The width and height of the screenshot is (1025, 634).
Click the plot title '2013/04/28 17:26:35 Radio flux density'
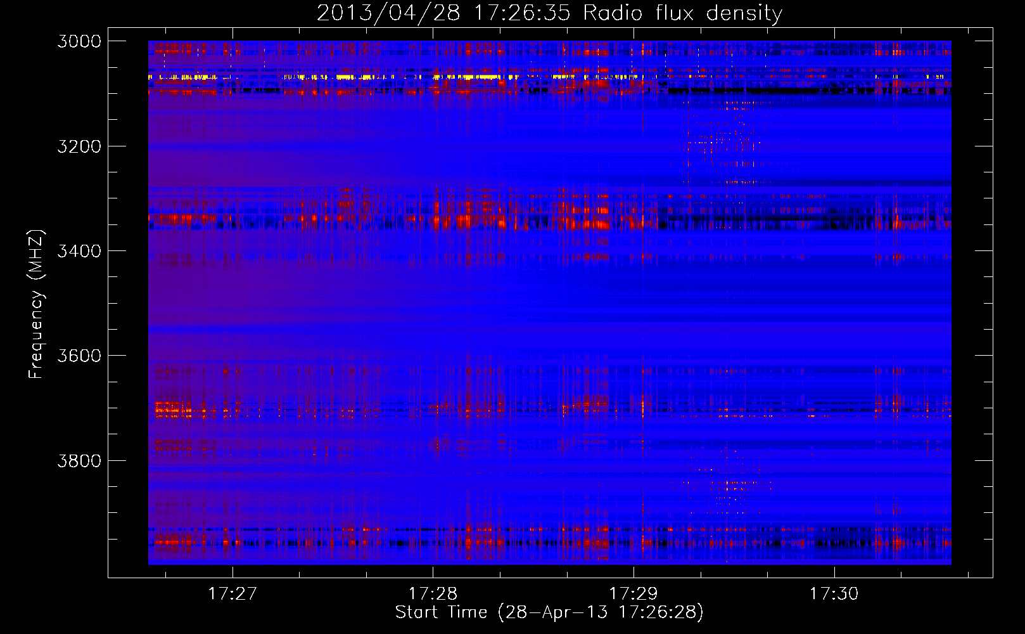(550, 13)
